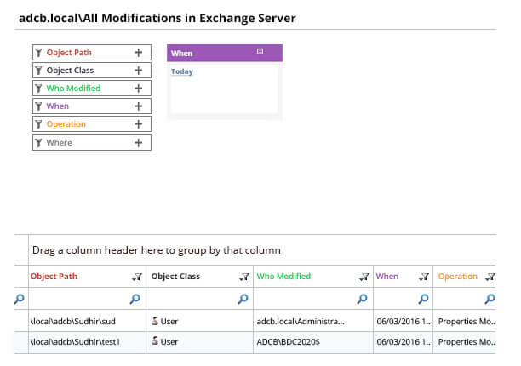The image size is (521, 366).
Task: Sort by the When column header
Action: 386,277
